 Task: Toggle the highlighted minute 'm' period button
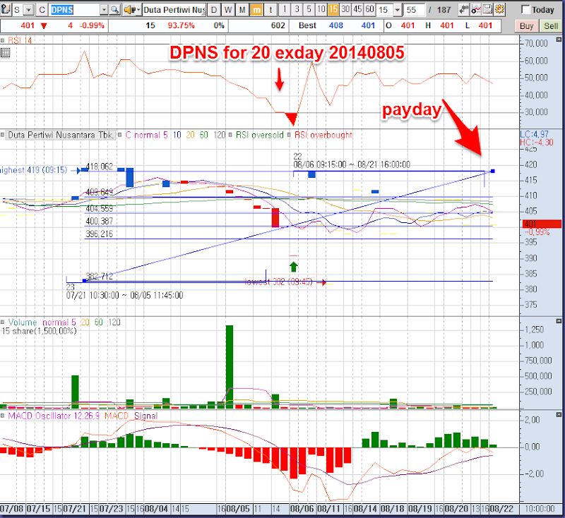tap(256, 10)
